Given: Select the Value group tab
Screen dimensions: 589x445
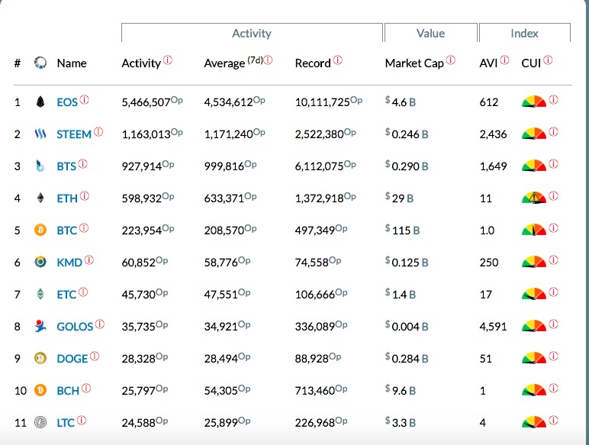Looking at the screenshot, I should click(x=430, y=33).
